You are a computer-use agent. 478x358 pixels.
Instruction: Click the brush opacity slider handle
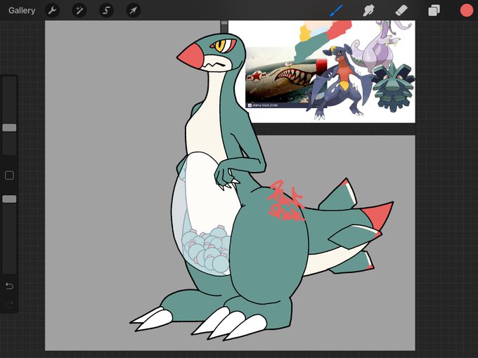coord(9,199)
